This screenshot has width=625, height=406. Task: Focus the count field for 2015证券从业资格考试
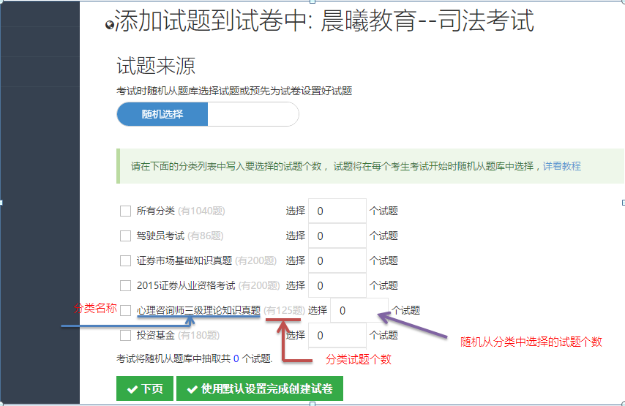point(337,285)
